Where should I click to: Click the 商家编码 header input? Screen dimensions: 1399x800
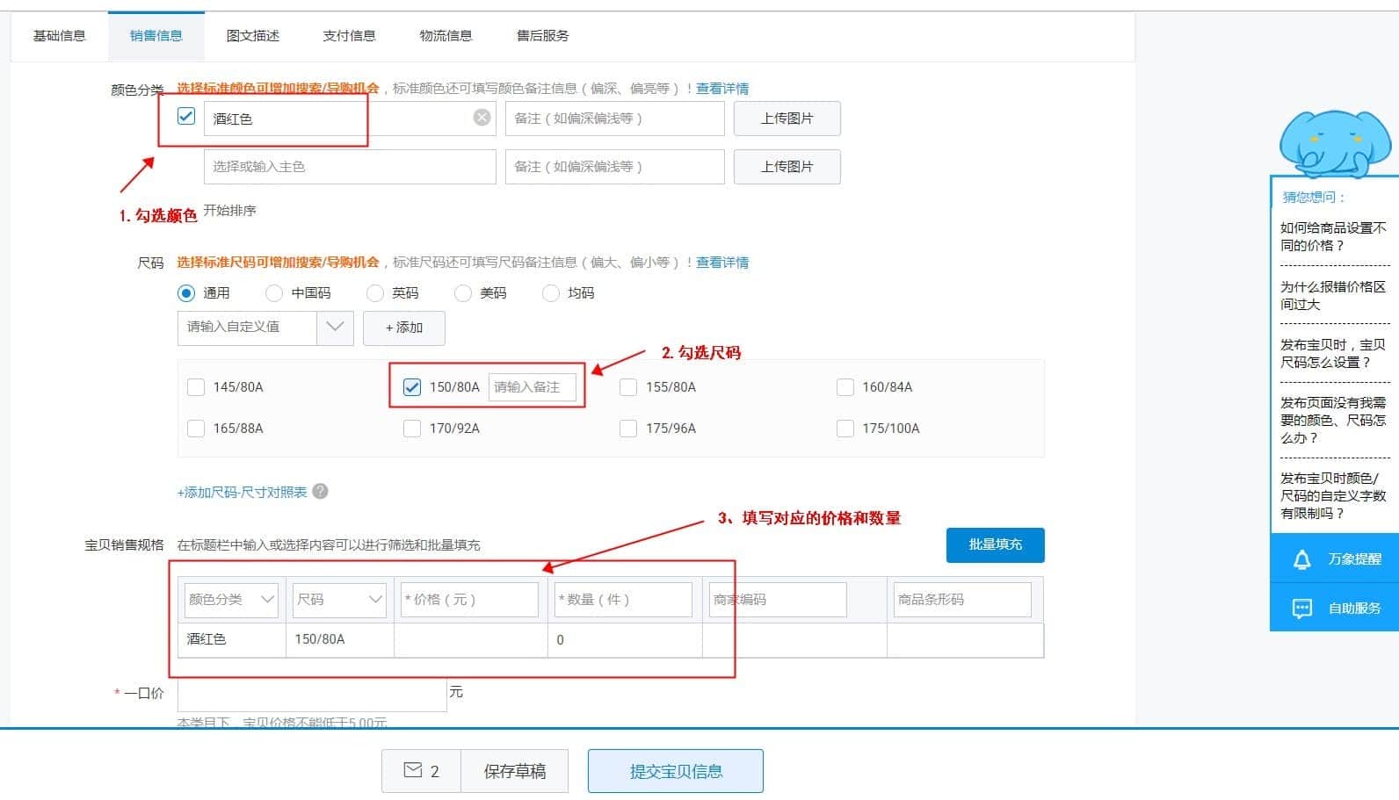[777, 600]
